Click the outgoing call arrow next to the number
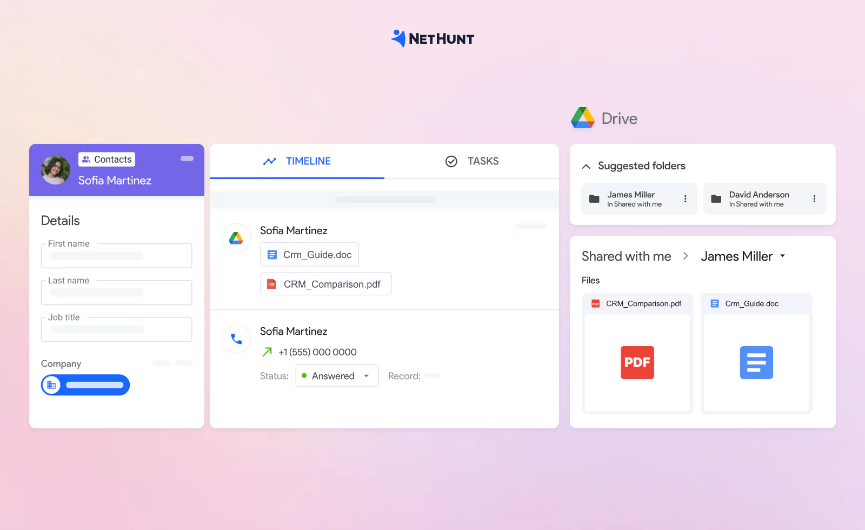Image resolution: width=865 pixels, height=530 pixels. pos(266,352)
